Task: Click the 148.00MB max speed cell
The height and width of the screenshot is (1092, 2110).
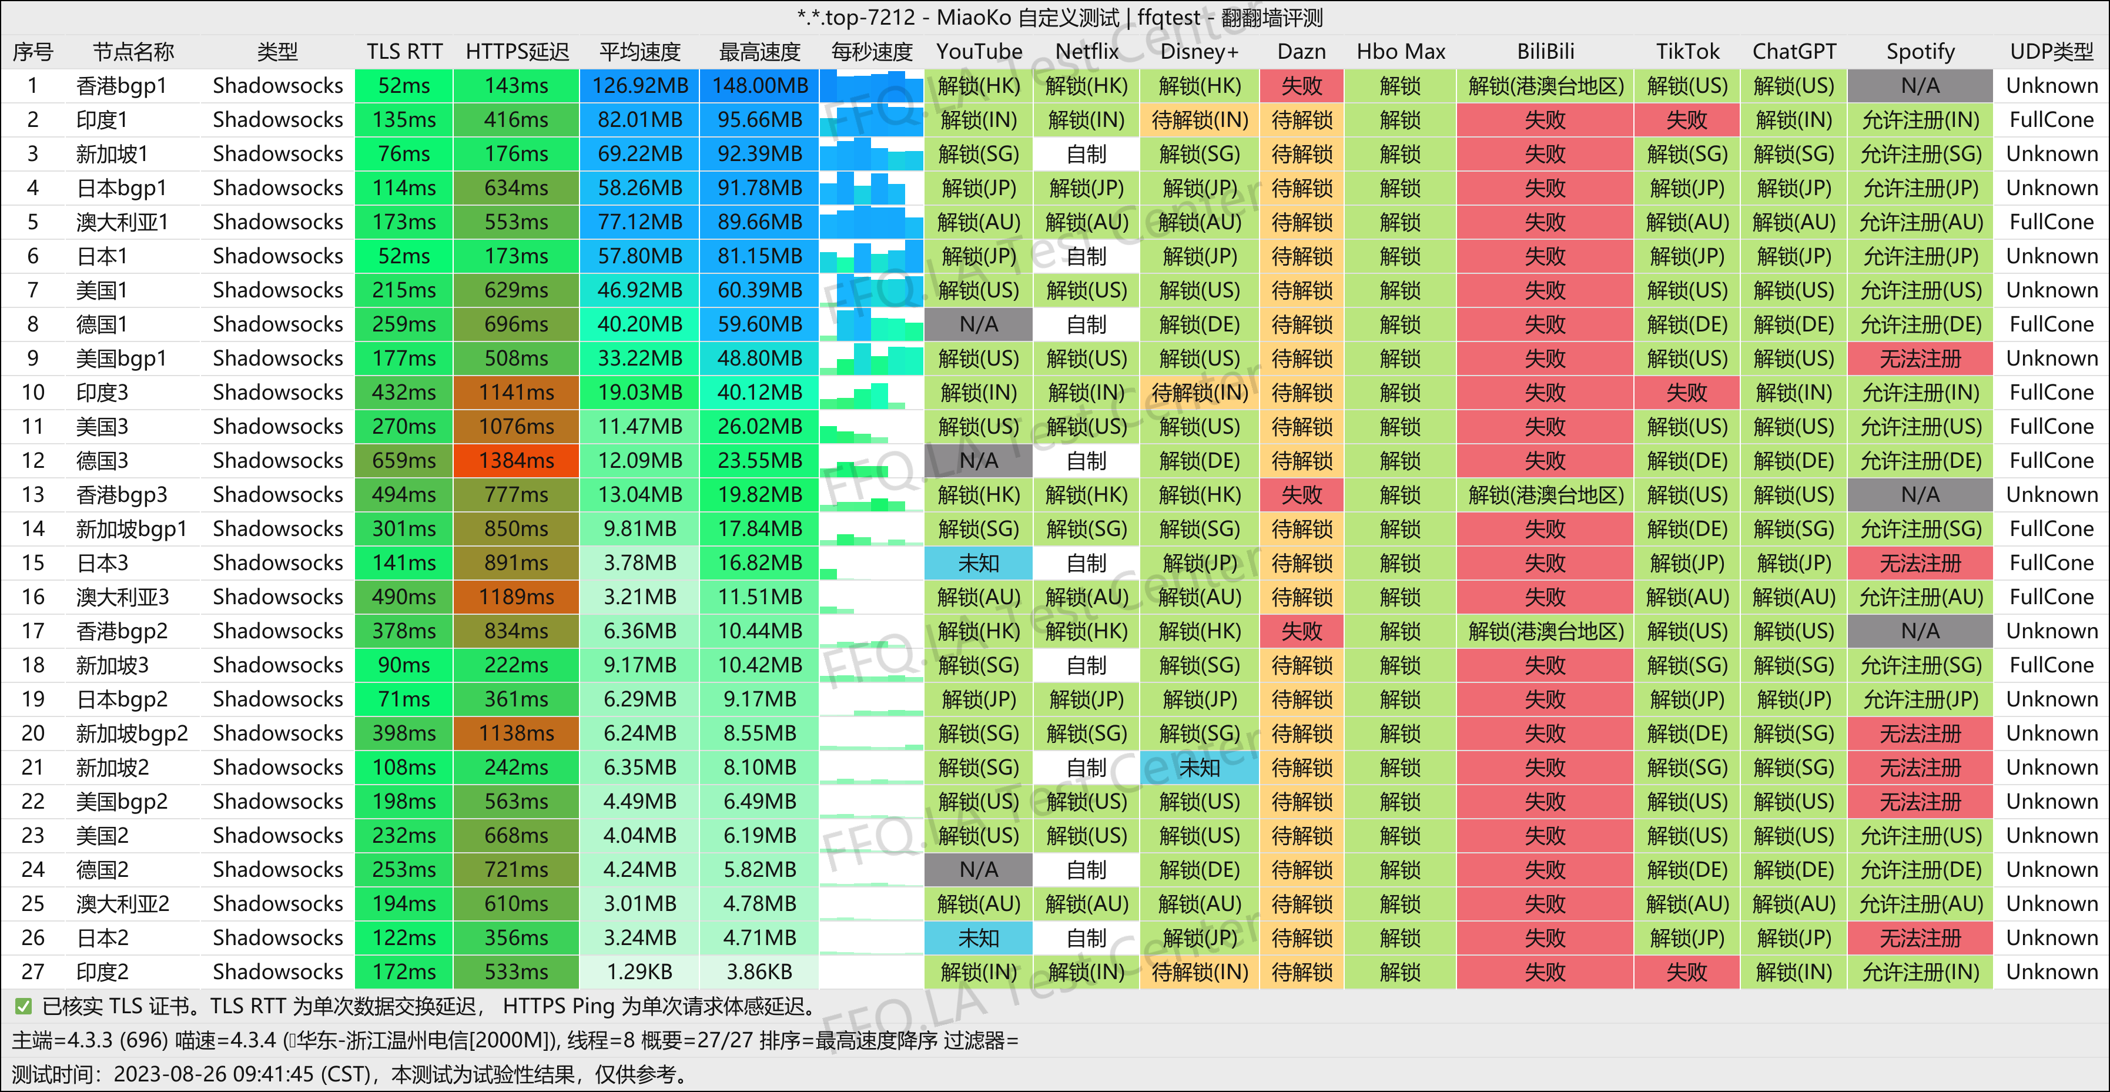Action: (759, 86)
